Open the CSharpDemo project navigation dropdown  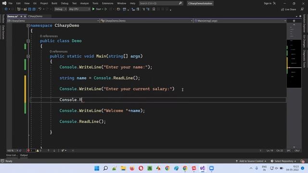pos(53,21)
